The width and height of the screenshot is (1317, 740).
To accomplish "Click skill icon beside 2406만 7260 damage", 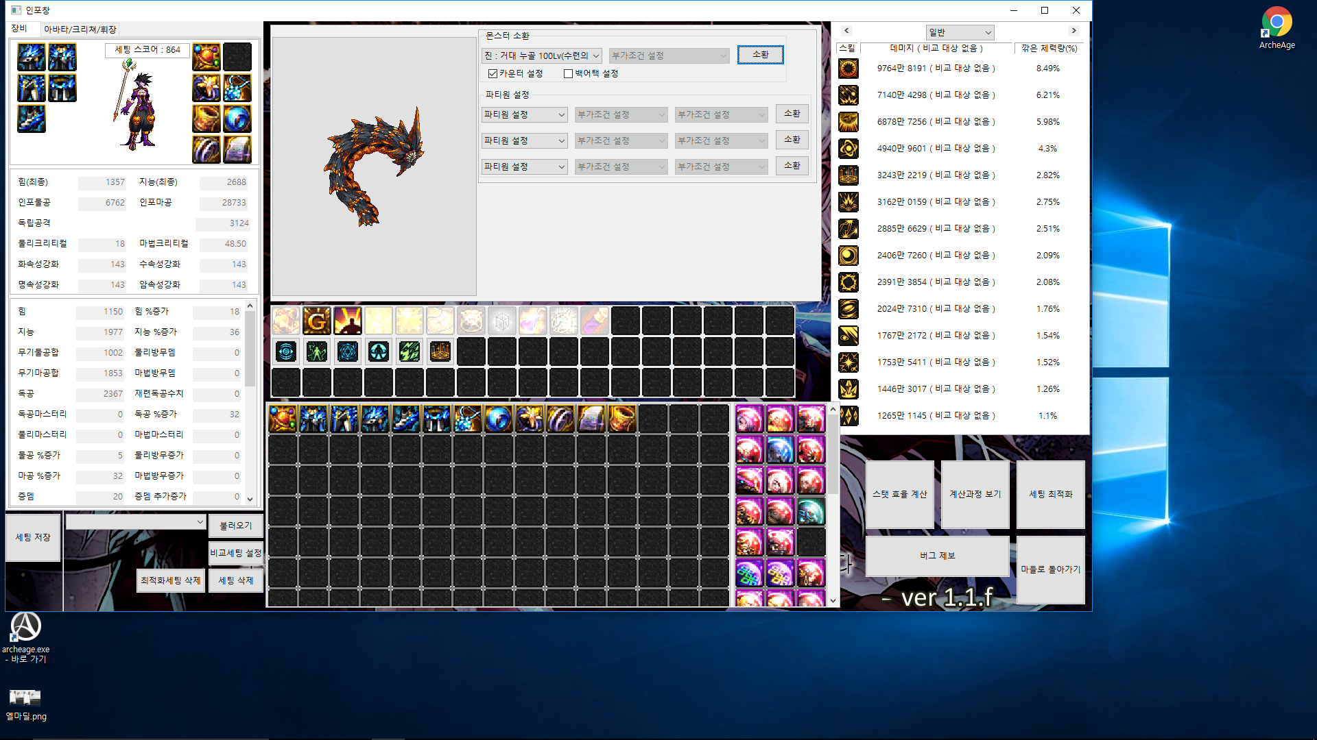I will 849,256.
